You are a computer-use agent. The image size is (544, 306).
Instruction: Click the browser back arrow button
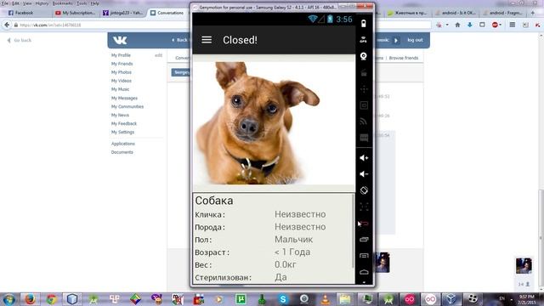(7, 25)
